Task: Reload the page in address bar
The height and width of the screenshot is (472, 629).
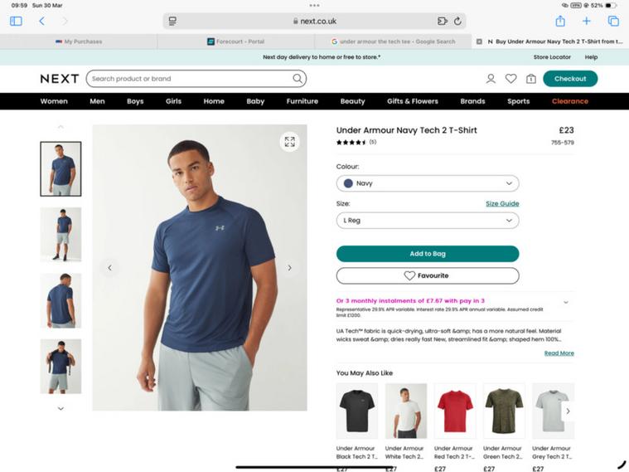Action: pos(457,21)
